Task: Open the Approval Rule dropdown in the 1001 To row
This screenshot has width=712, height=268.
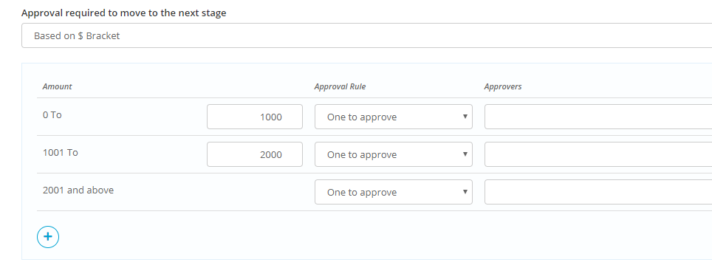Action: 393,154
